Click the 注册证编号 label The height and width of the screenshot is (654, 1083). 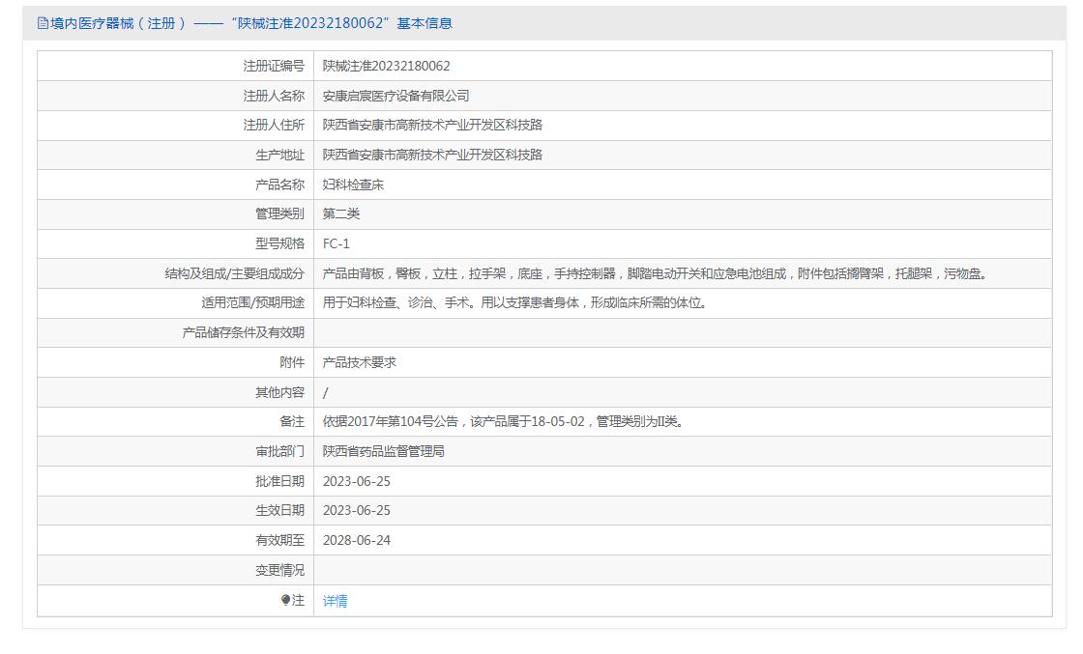coord(274,67)
